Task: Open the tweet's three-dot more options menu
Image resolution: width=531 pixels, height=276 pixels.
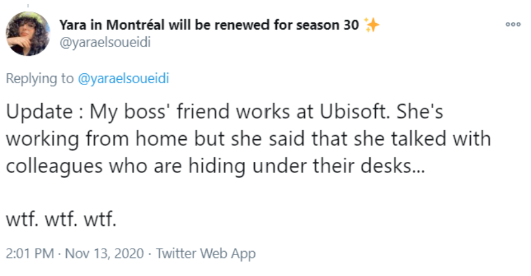Action: coord(509,26)
